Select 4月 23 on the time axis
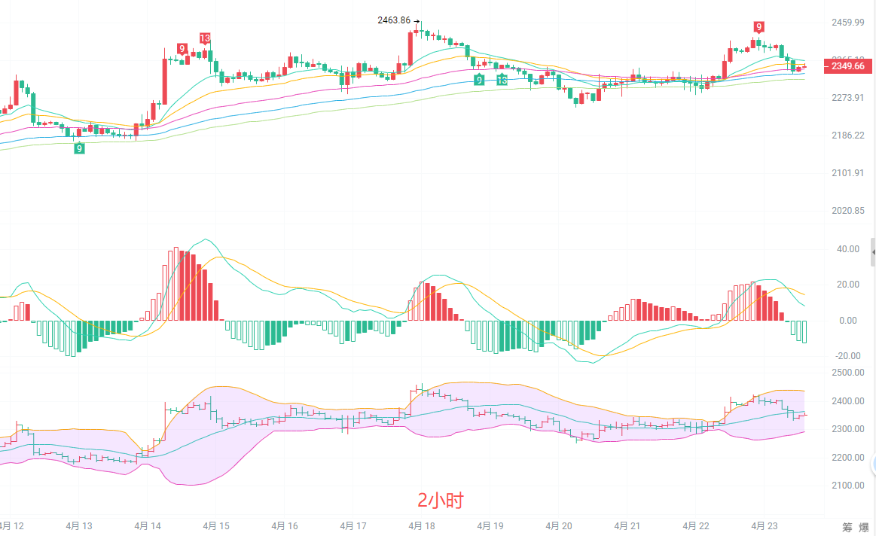Image resolution: width=876 pixels, height=536 pixels. tap(765, 526)
